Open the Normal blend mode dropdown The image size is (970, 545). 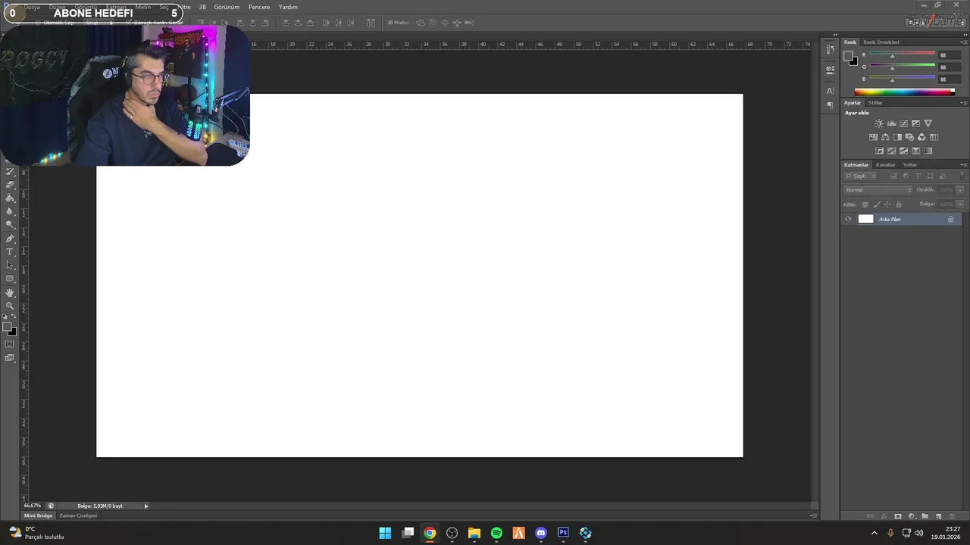[x=878, y=190]
